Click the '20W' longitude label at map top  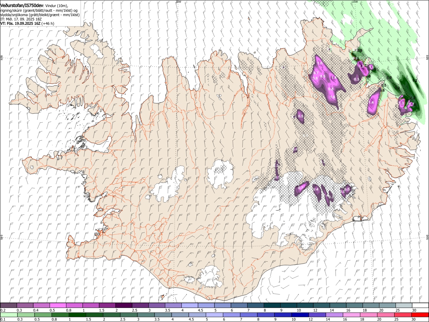178,2
